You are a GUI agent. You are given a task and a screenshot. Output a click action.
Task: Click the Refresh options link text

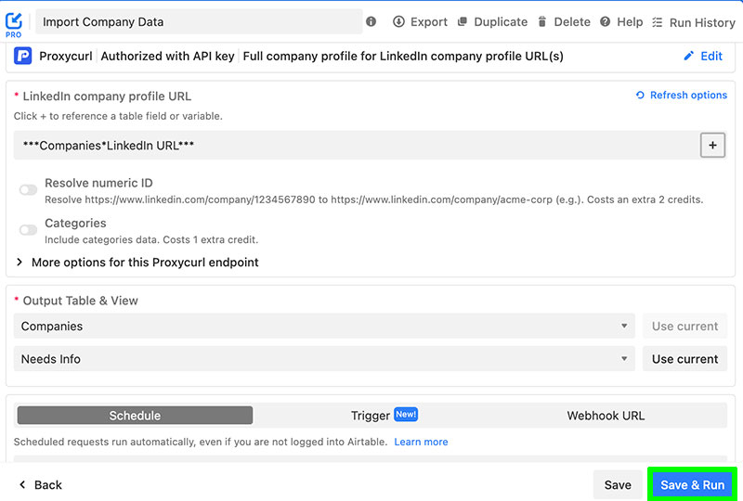688,96
